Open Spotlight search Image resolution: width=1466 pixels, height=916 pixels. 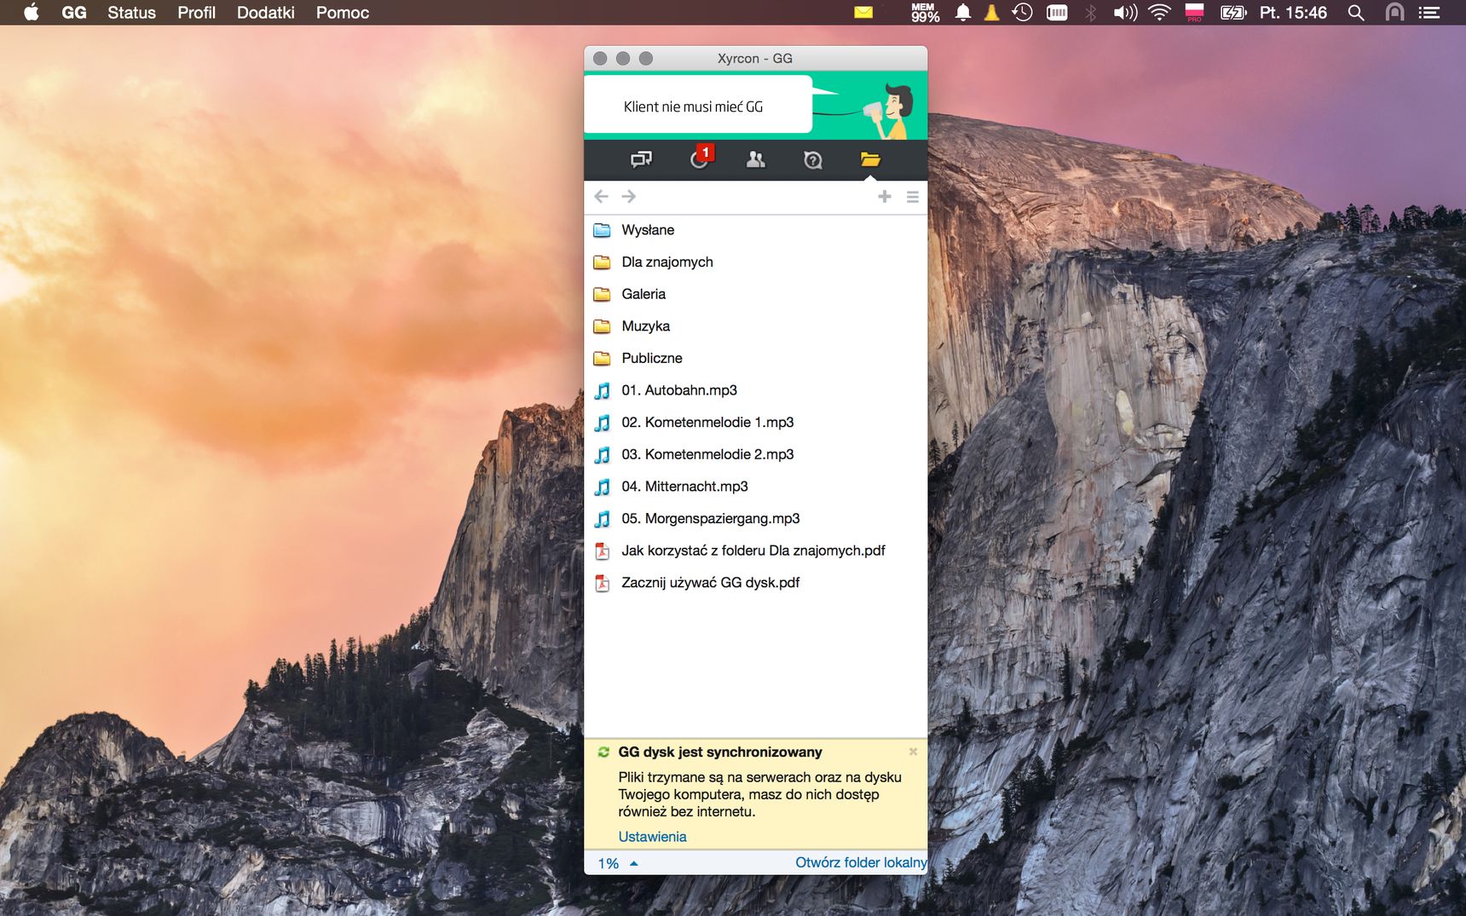[x=1356, y=12]
